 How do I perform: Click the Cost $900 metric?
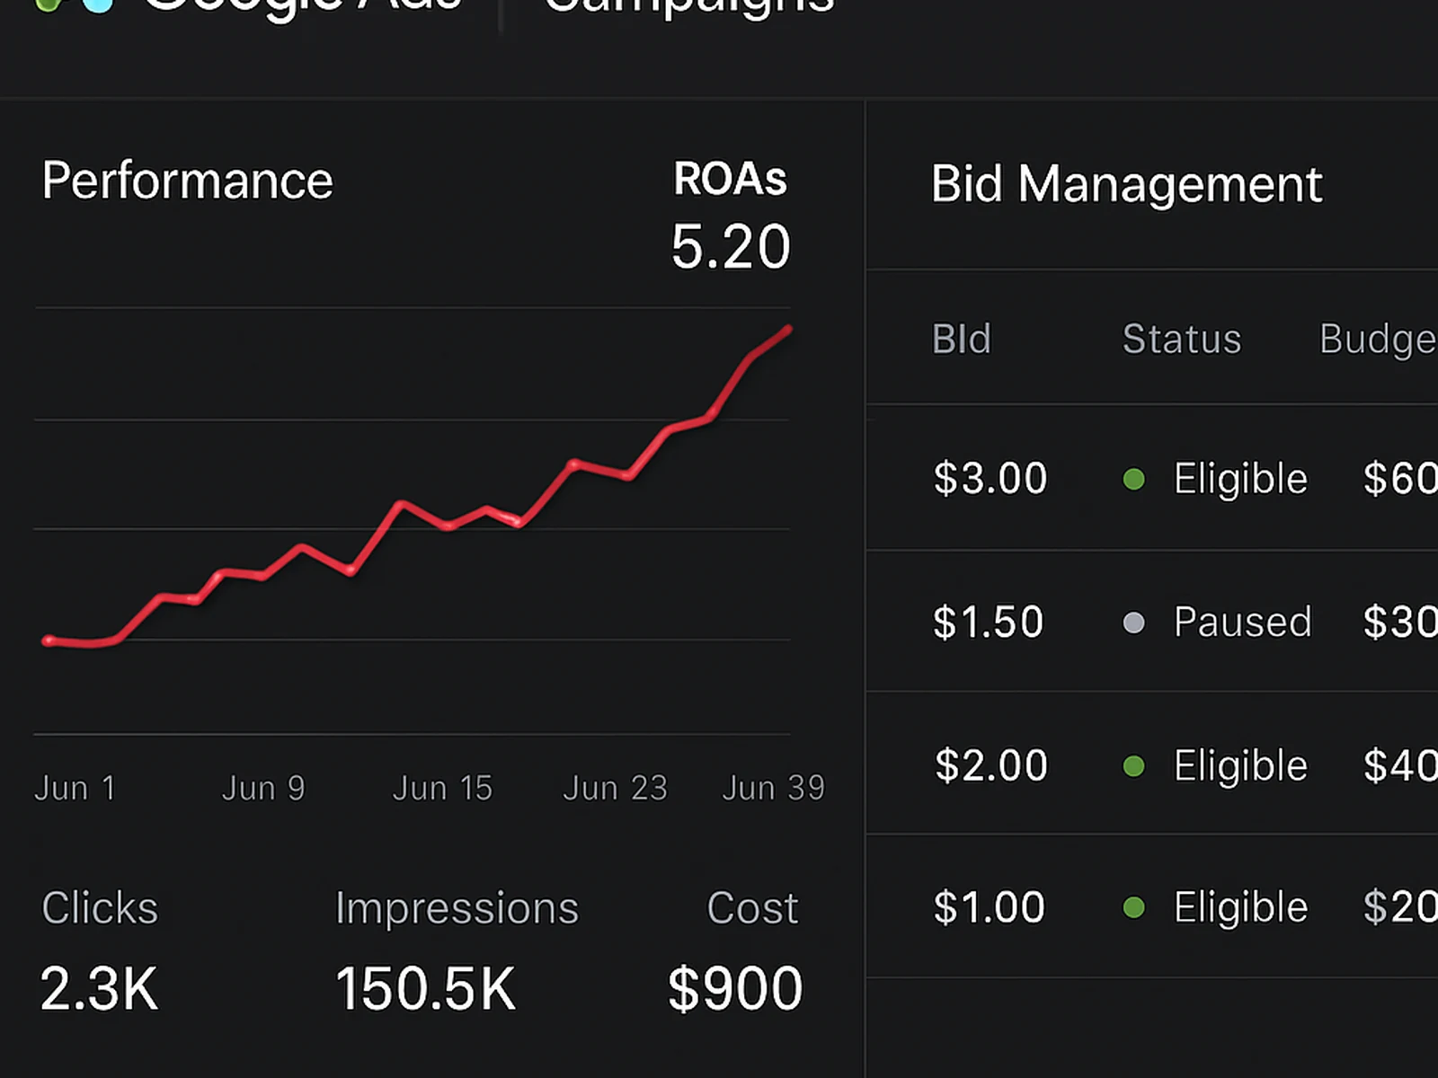pyautogui.click(x=734, y=988)
